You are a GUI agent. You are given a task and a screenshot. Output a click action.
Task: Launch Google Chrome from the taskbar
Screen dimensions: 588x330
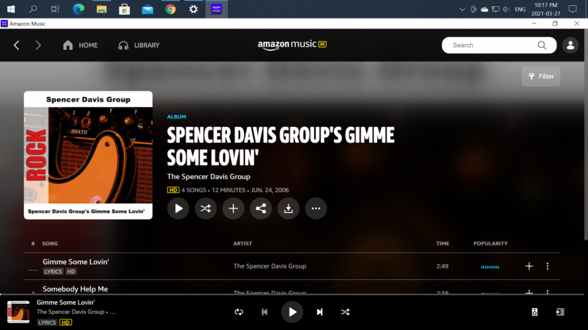171,9
